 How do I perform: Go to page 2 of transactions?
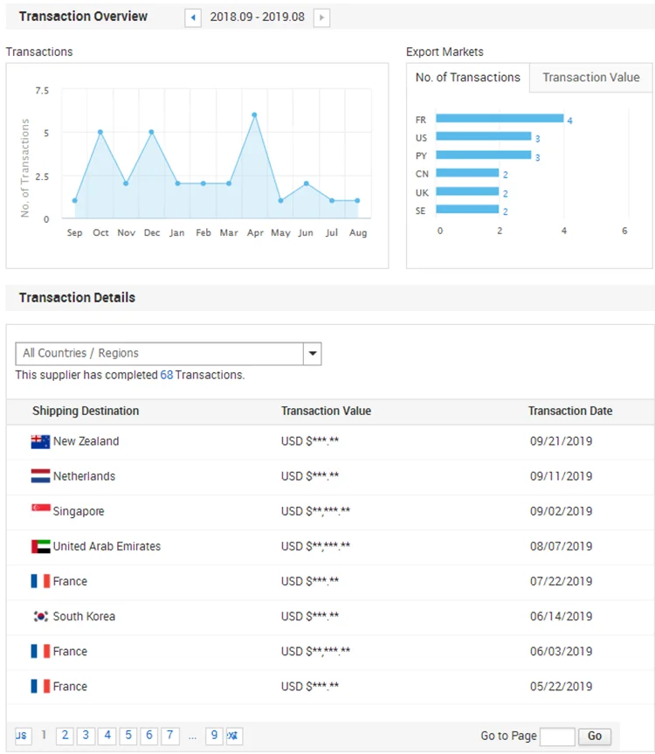[x=65, y=736]
